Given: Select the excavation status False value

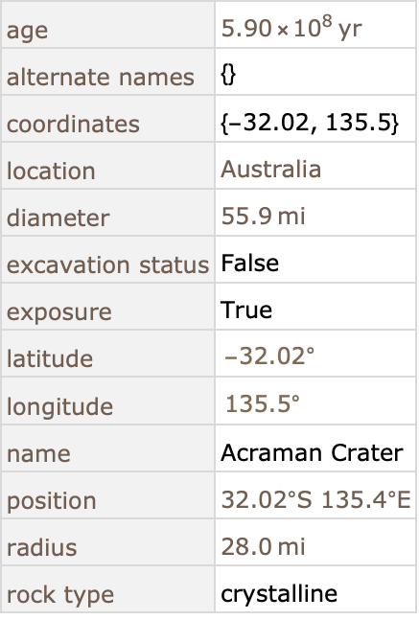Looking at the screenshot, I should [x=250, y=263].
